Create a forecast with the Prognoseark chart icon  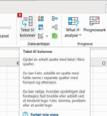[x=94, y=21]
